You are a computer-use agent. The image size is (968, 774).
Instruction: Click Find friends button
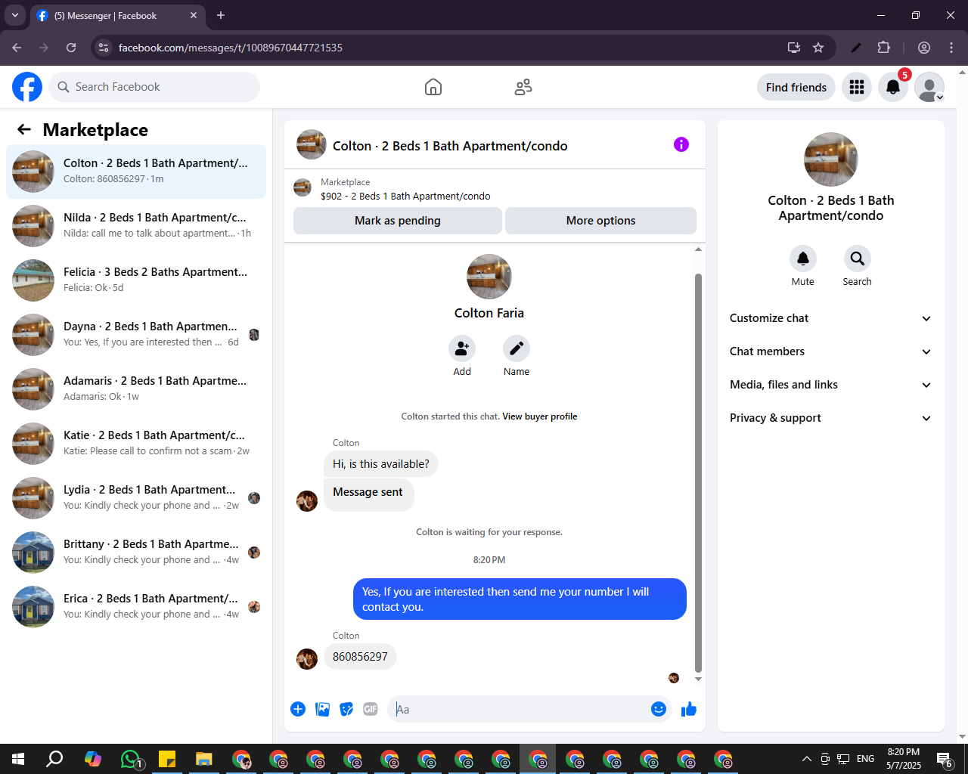tap(796, 87)
